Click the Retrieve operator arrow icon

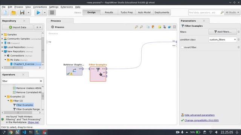(75, 70)
